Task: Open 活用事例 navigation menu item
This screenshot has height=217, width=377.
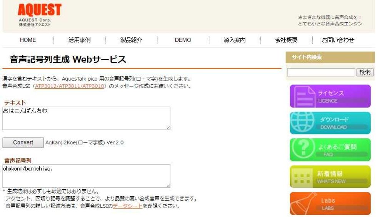Action: (x=79, y=40)
